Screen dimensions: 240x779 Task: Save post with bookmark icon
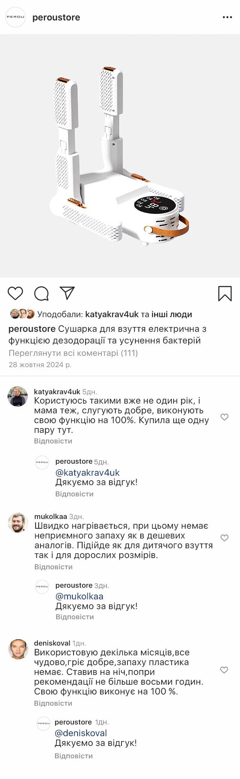point(225,293)
